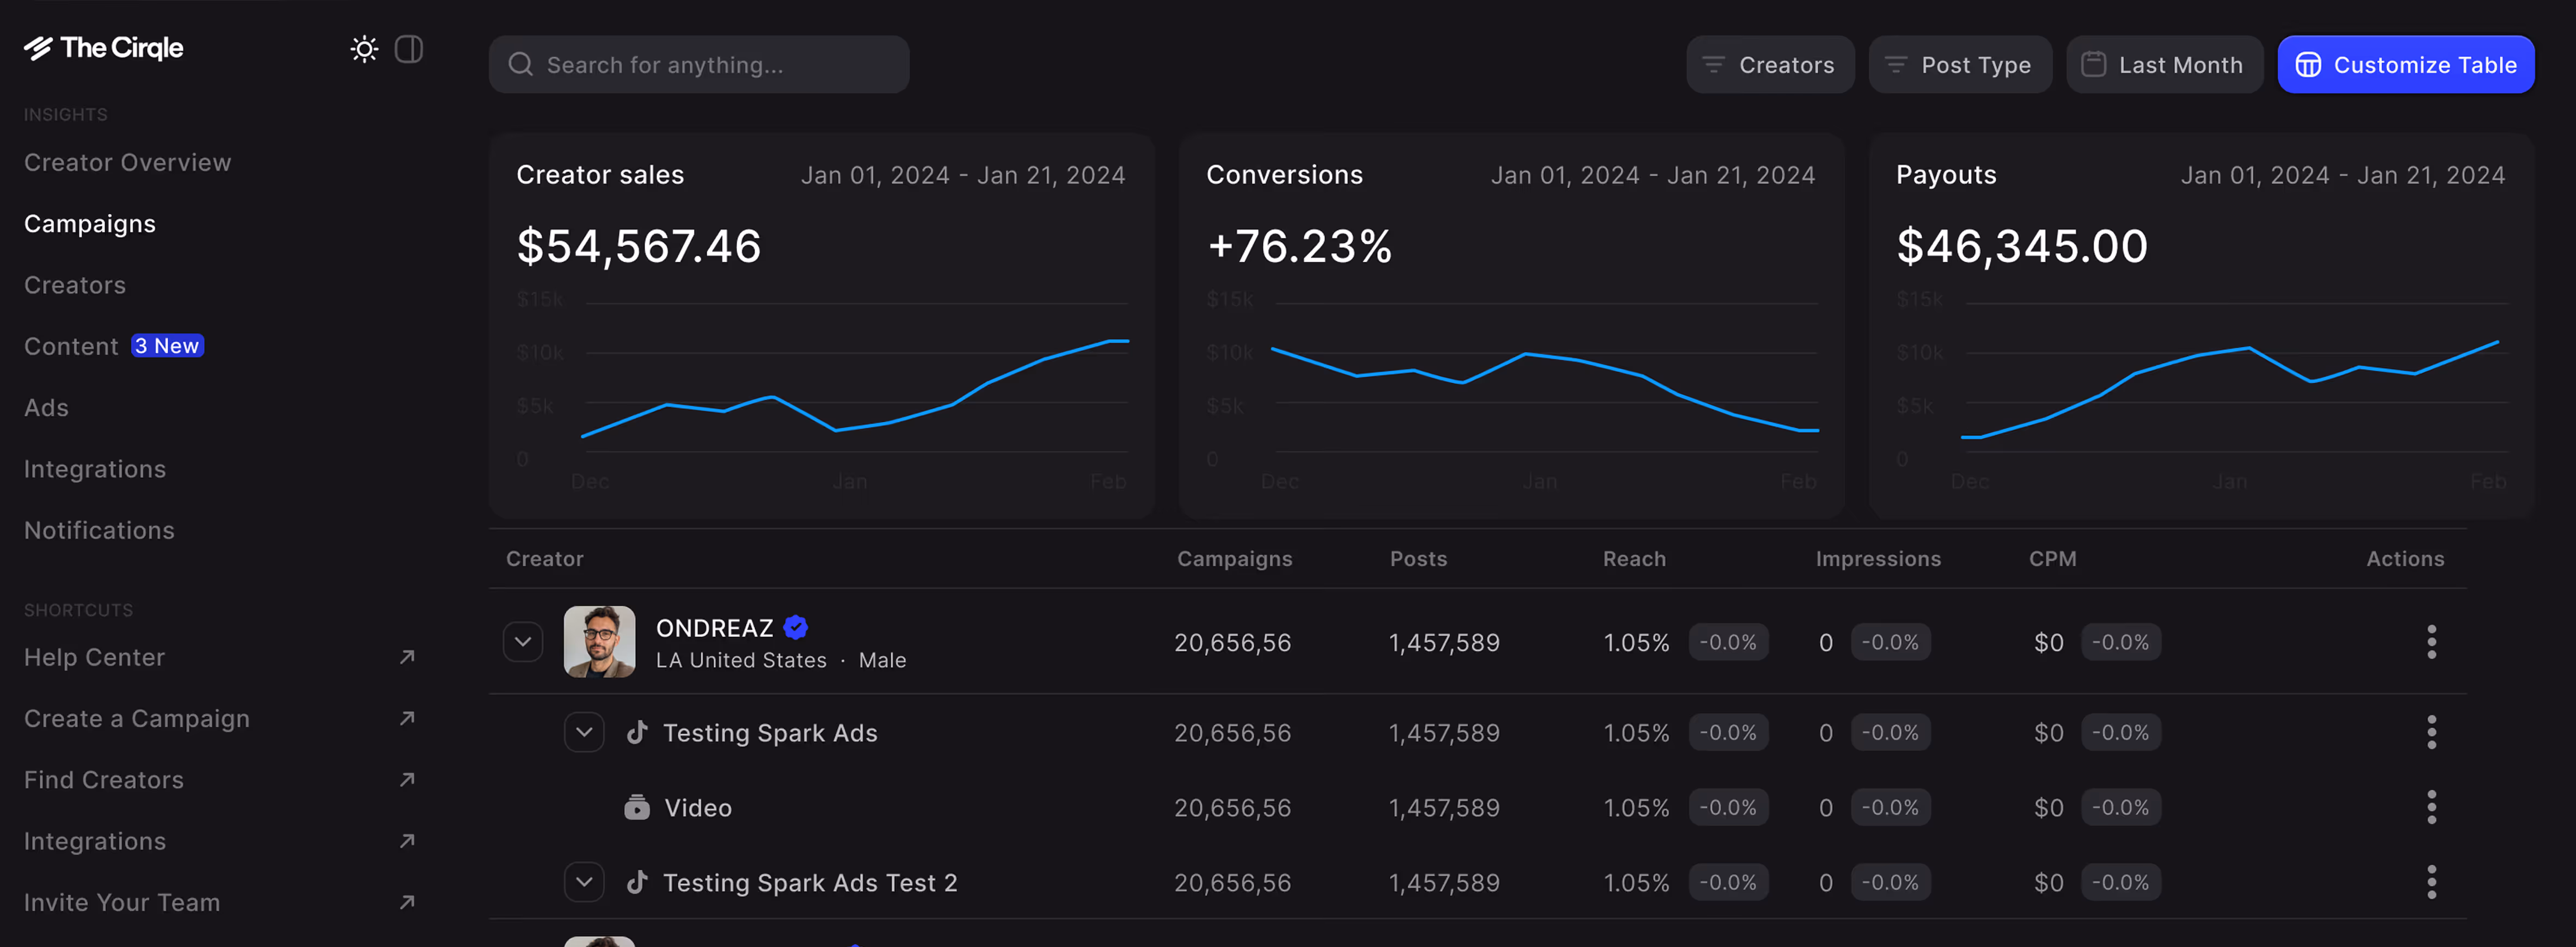Click video camera icon in Video row

click(x=637, y=807)
